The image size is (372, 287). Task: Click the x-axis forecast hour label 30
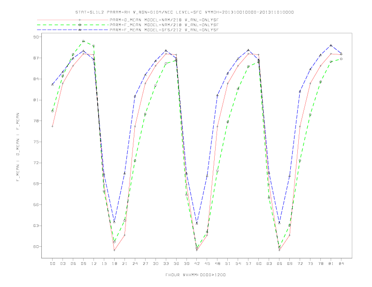[155, 264]
